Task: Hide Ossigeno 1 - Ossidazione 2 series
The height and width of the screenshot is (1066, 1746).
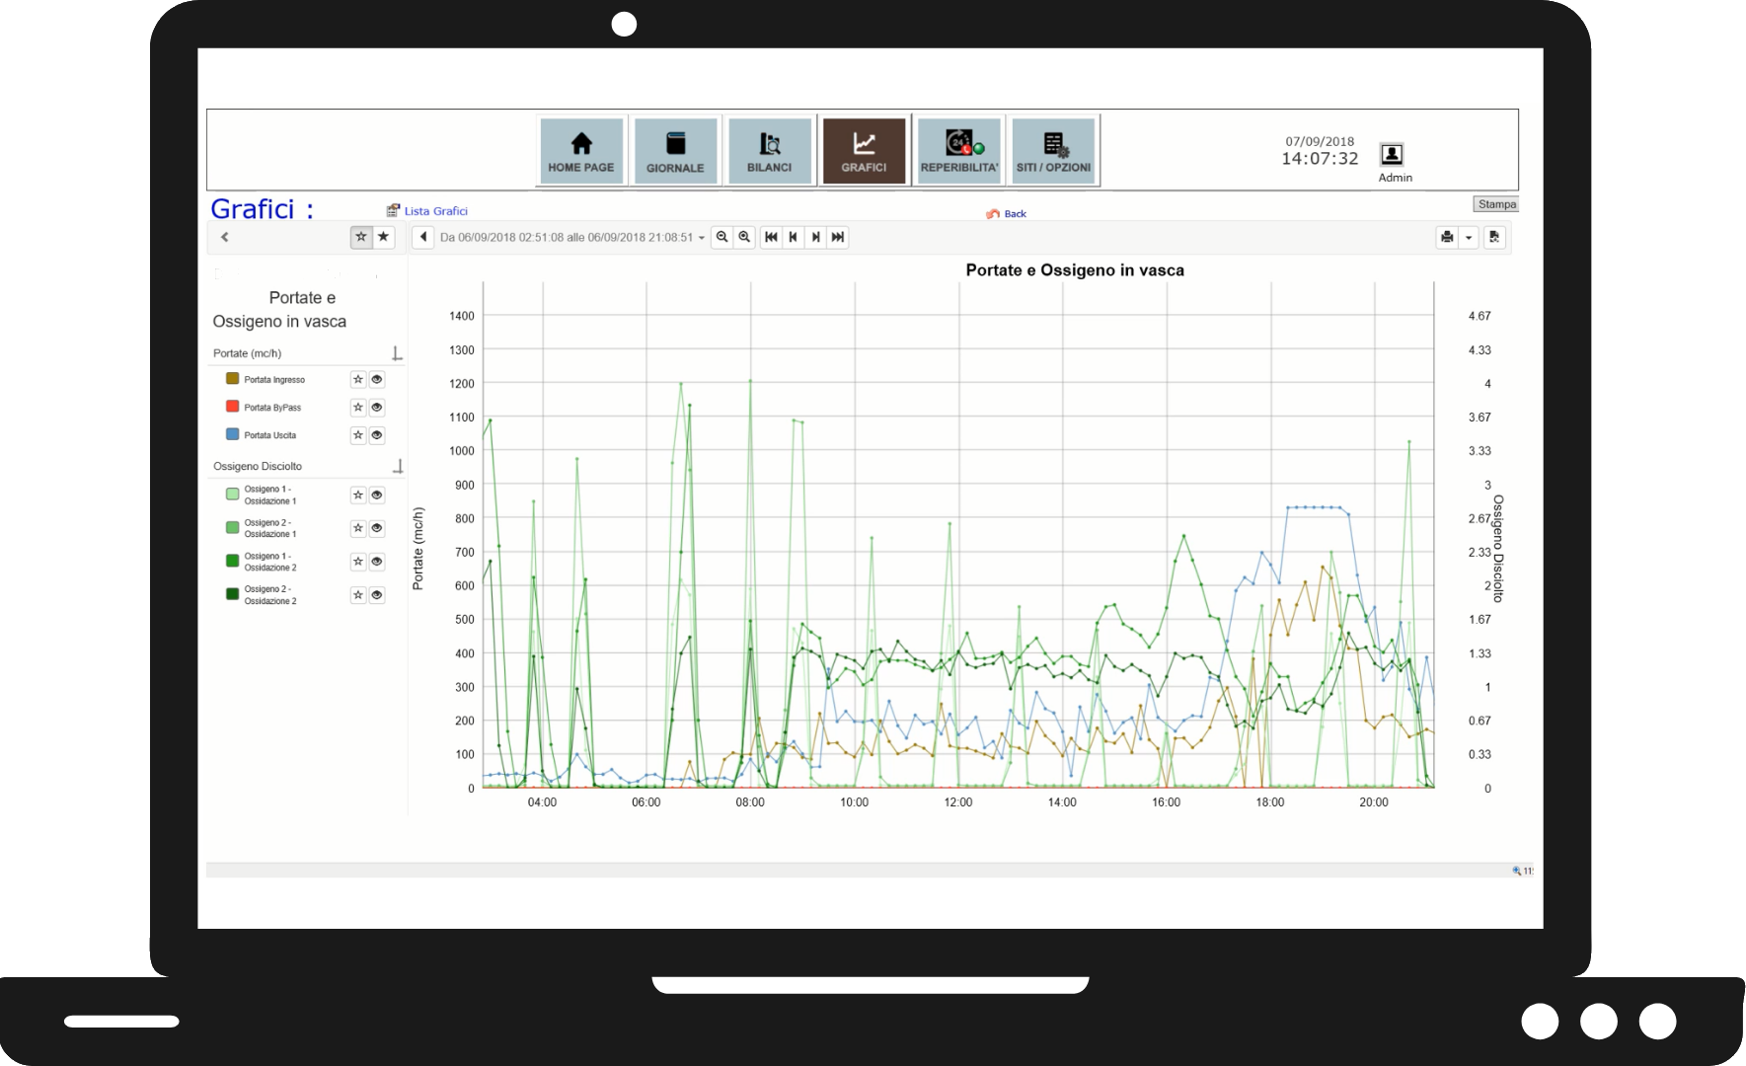Action: tap(377, 561)
